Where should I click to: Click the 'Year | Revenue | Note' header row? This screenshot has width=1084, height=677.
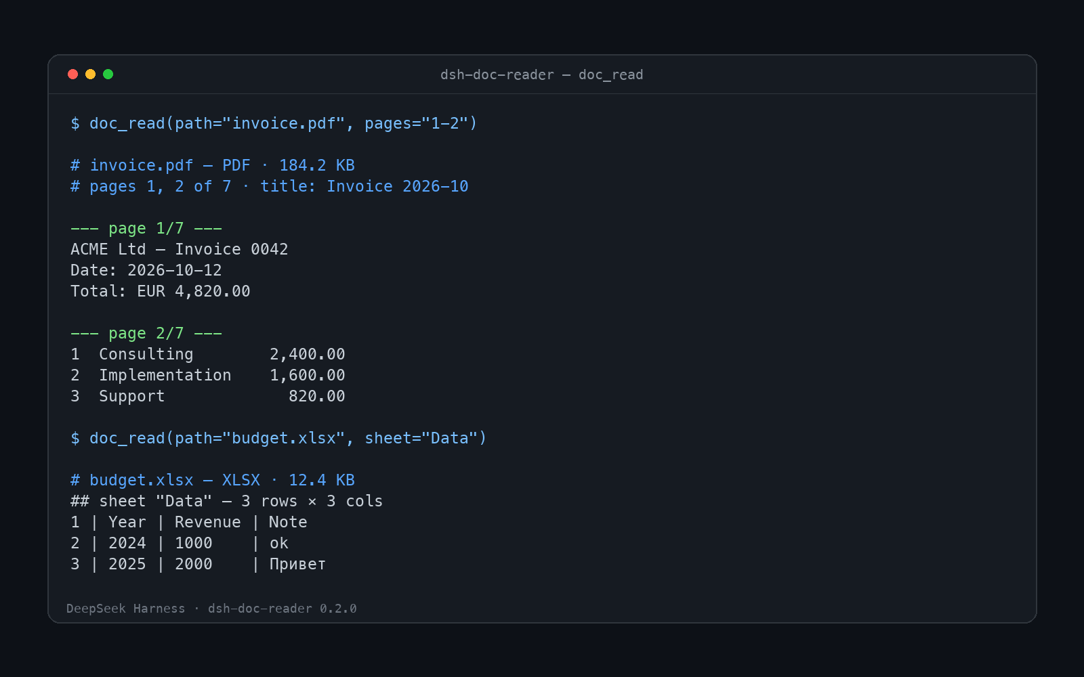click(189, 522)
